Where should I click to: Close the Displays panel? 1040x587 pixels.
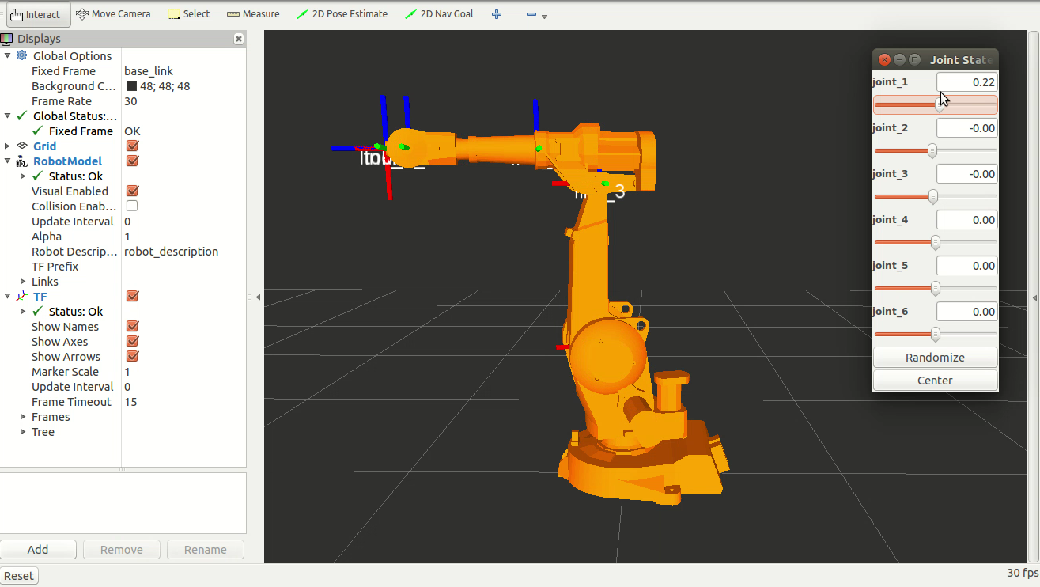(x=239, y=39)
